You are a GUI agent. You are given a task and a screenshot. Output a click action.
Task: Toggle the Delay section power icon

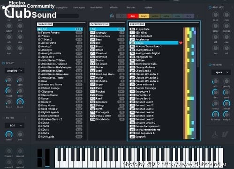(x=3, y=63)
